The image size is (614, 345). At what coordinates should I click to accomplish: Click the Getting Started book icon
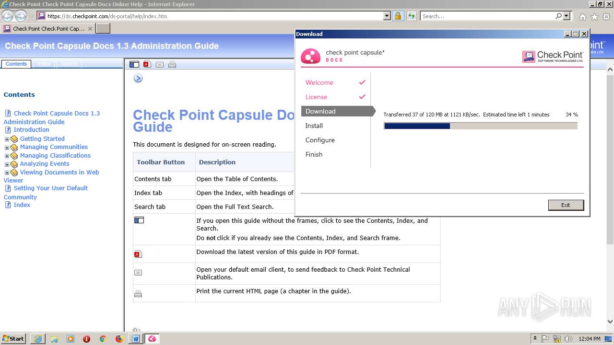(14, 139)
